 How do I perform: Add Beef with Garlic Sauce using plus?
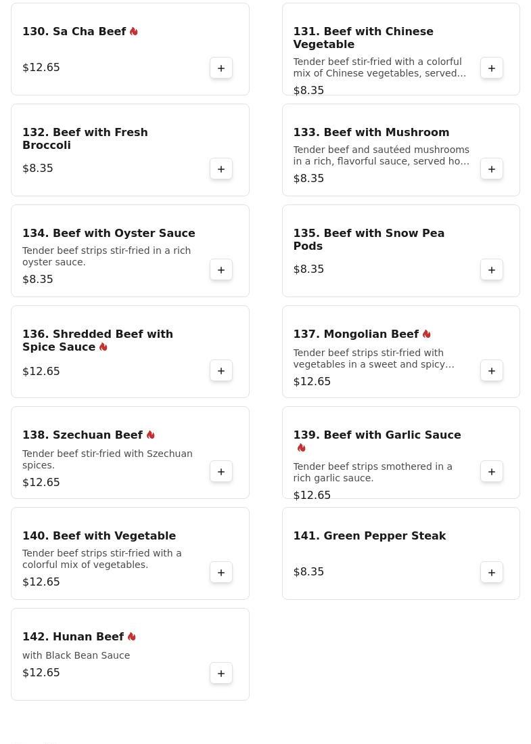[x=492, y=472]
